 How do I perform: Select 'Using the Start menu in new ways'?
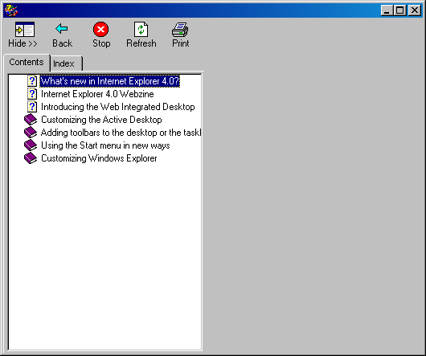click(x=105, y=145)
